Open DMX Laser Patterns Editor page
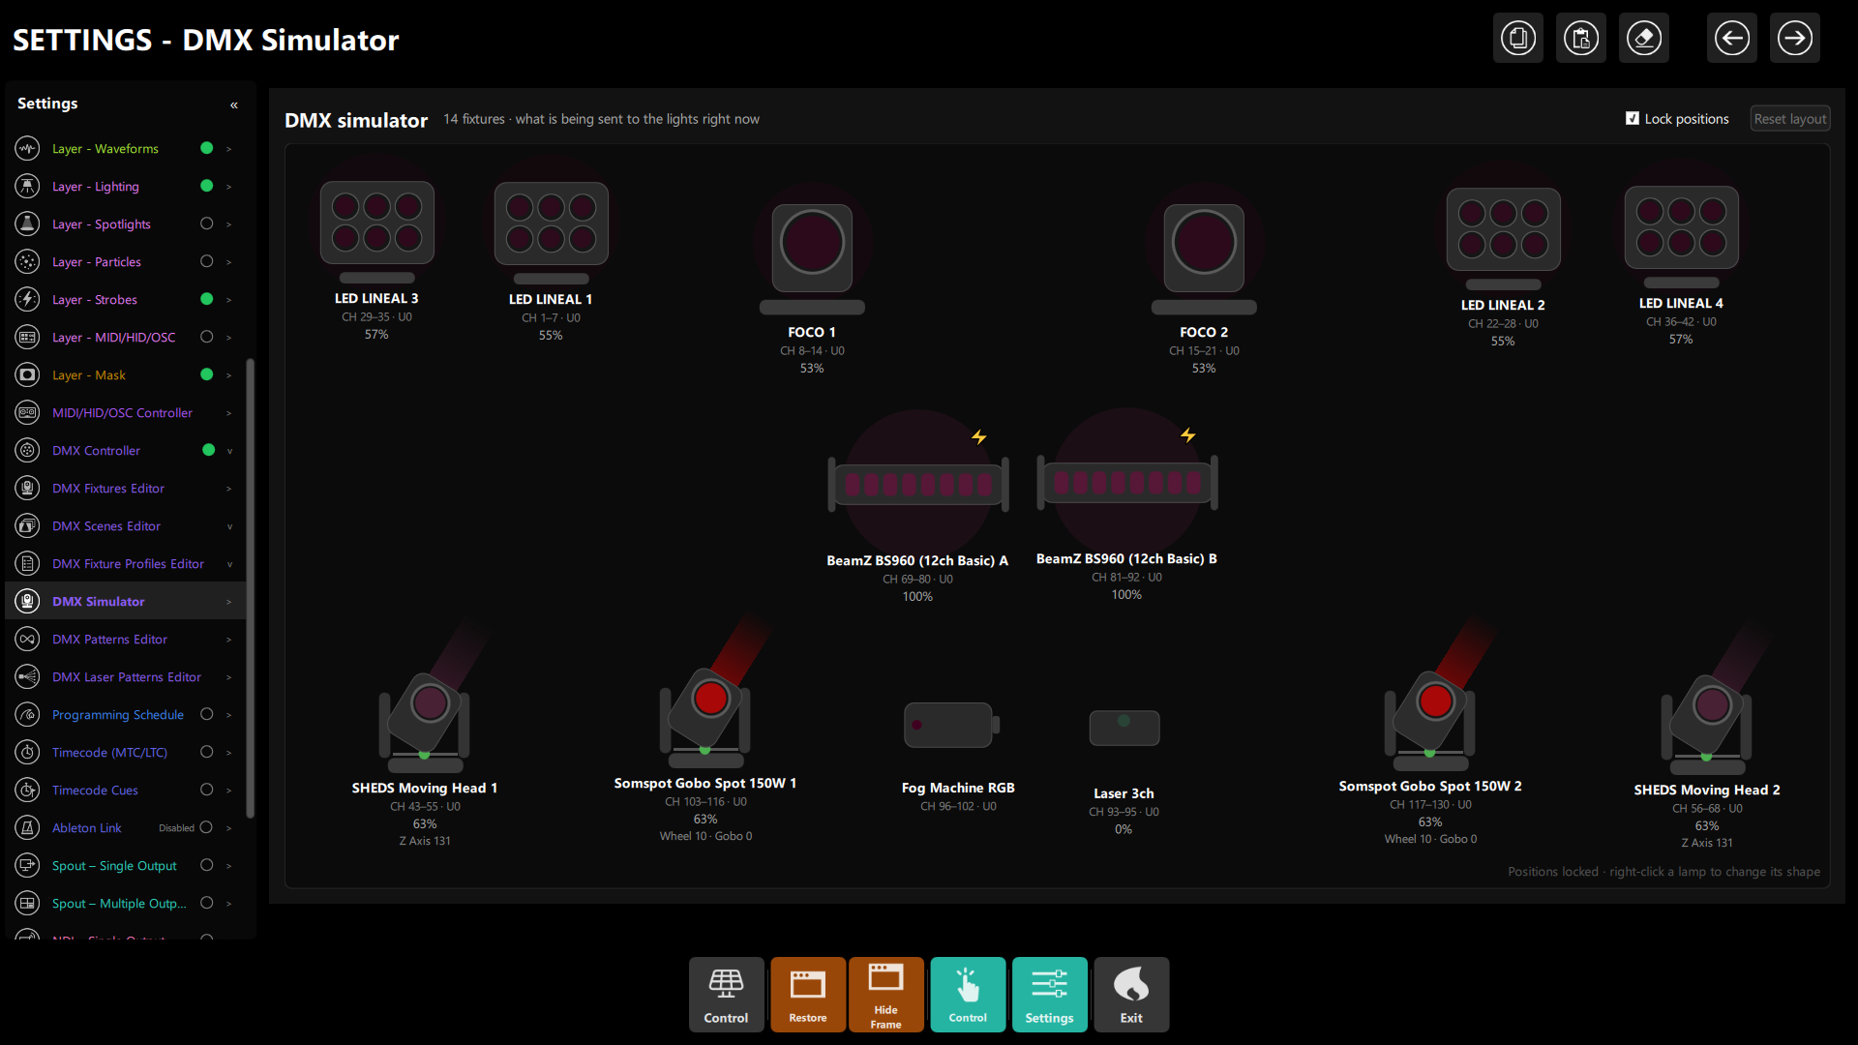This screenshot has height=1045, width=1858. coord(126,676)
